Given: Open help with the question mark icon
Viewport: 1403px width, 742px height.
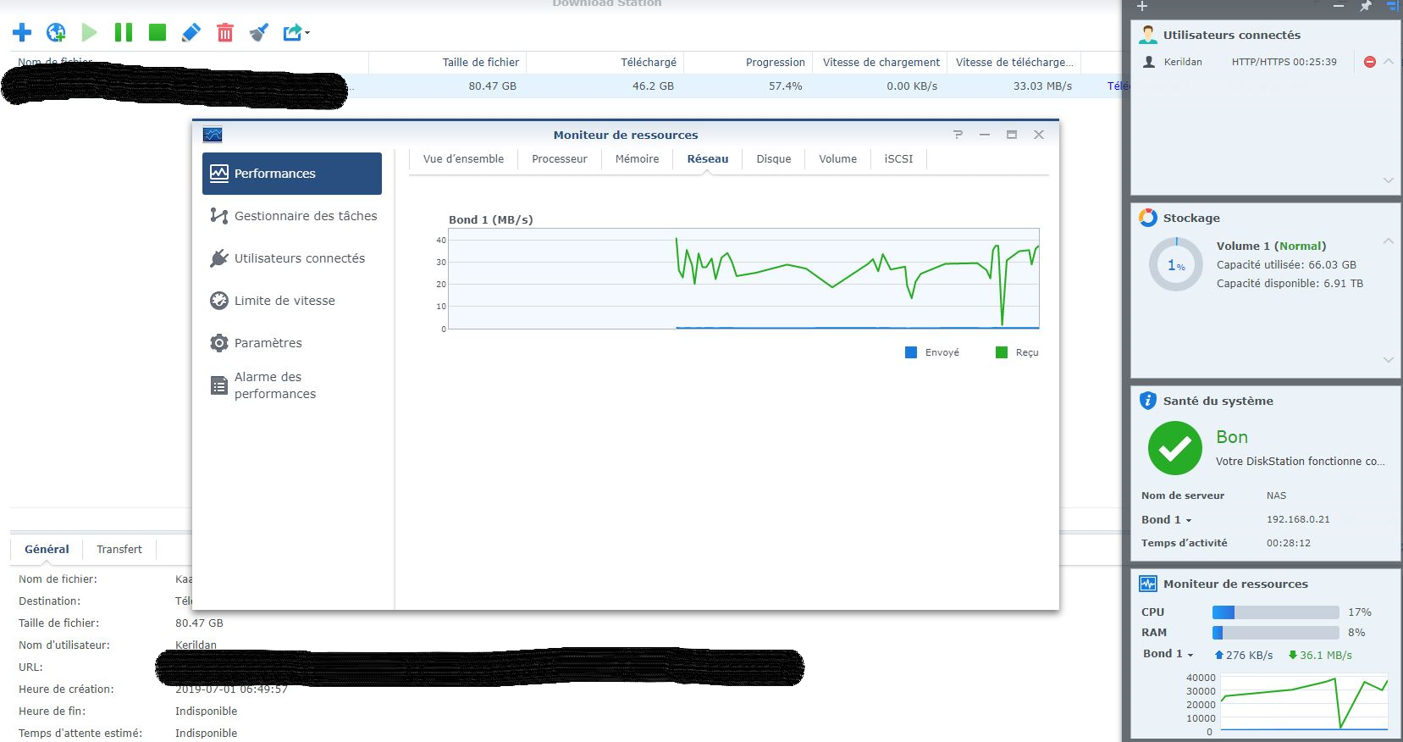Looking at the screenshot, I should 958,135.
